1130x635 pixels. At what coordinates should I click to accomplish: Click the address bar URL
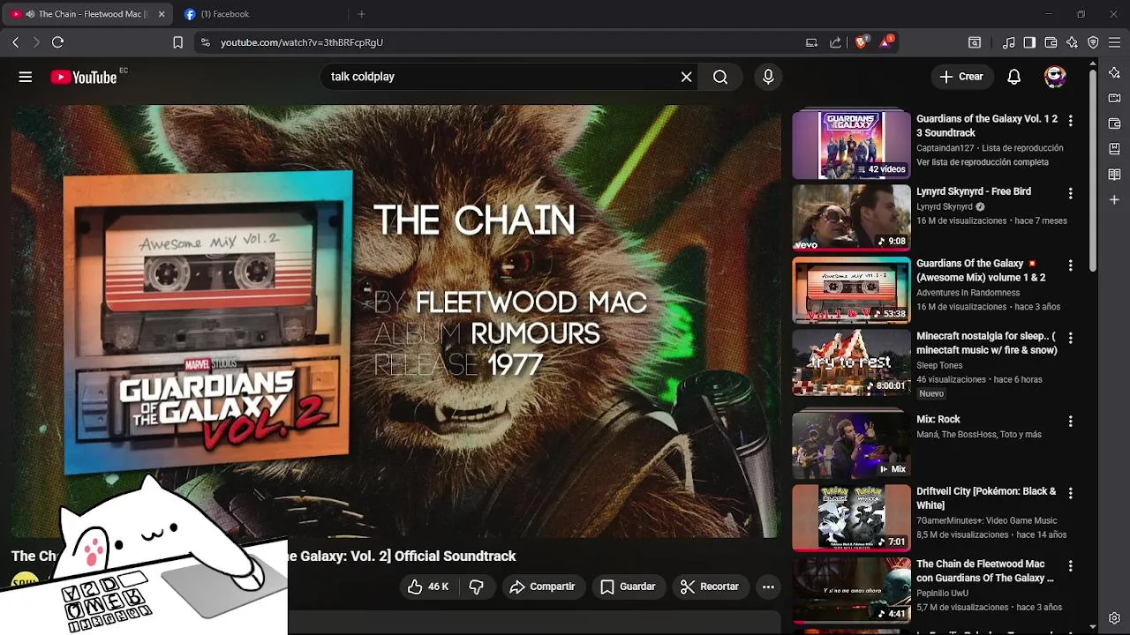pyautogui.click(x=302, y=42)
